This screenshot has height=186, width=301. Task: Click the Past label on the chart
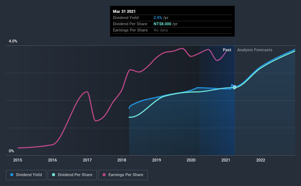click(227, 50)
